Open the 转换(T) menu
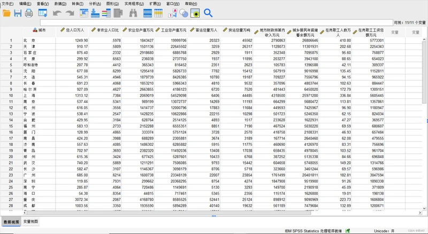 78,4
